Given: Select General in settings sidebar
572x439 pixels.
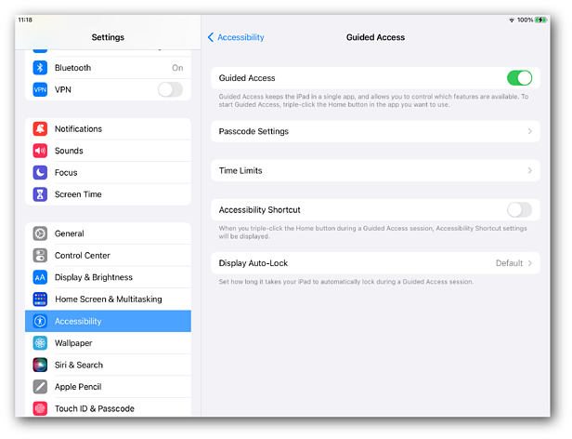Looking at the screenshot, I should click(70, 234).
